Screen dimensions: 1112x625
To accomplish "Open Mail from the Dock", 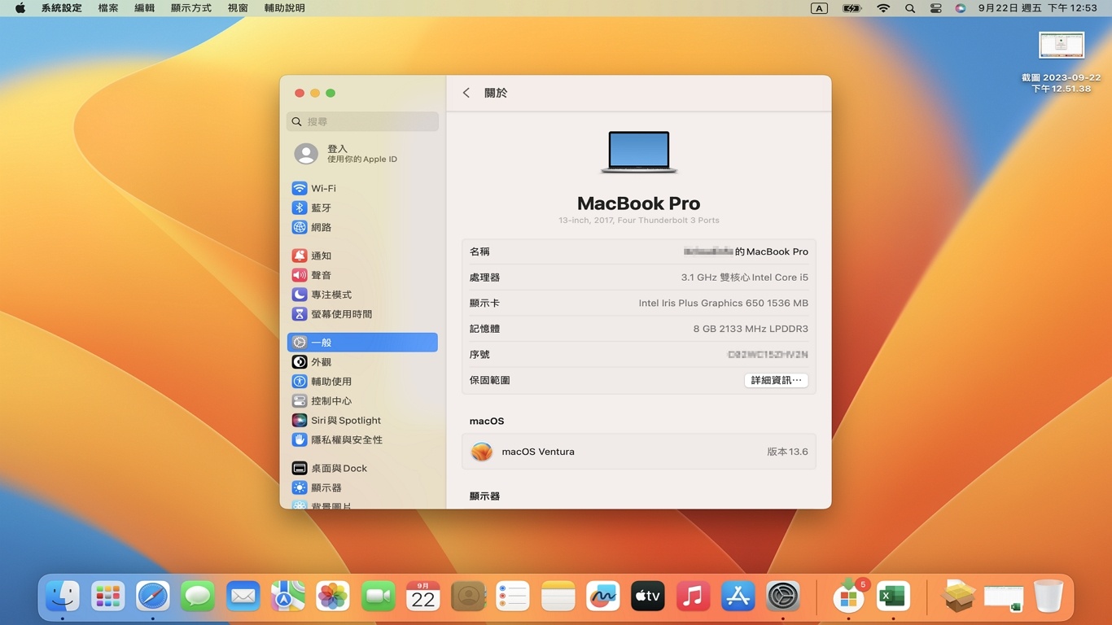I will click(243, 597).
